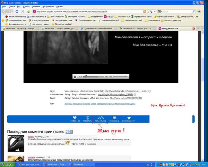Click the RSS feed icon in address bar
208x167 pixels.
(x=145, y=11)
